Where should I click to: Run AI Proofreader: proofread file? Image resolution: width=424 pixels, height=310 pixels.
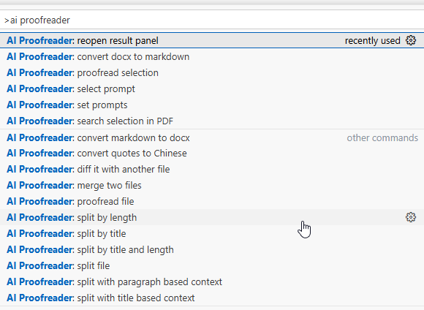[x=212, y=201]
